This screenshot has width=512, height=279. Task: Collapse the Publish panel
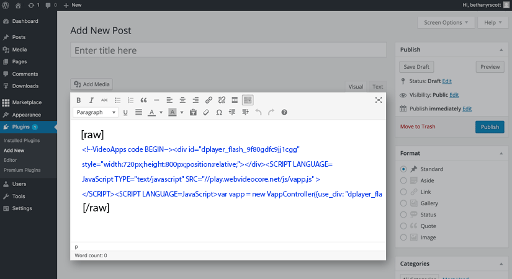pos(501,50)
